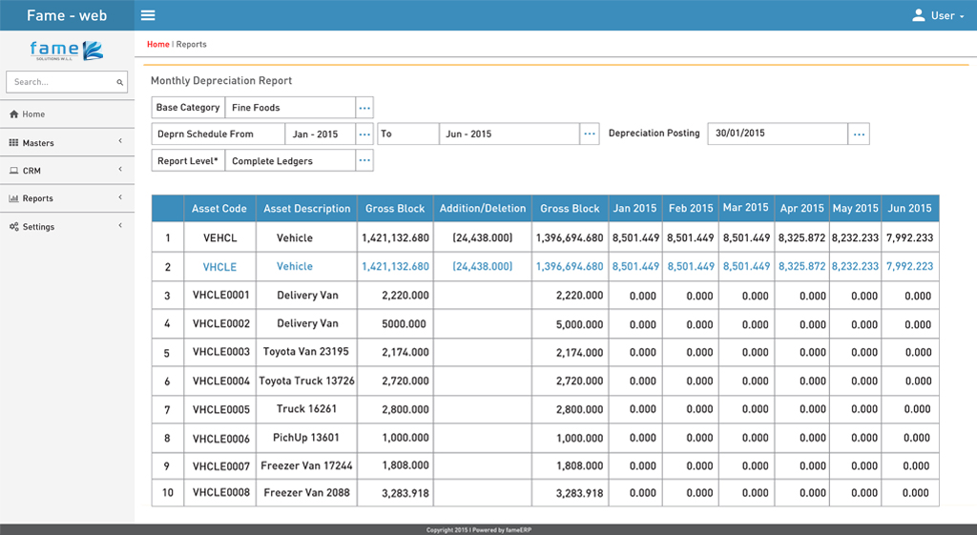Open CRM sidebar menu
Image resolution: width=977 pixels, height=535 pixels.
67,170
